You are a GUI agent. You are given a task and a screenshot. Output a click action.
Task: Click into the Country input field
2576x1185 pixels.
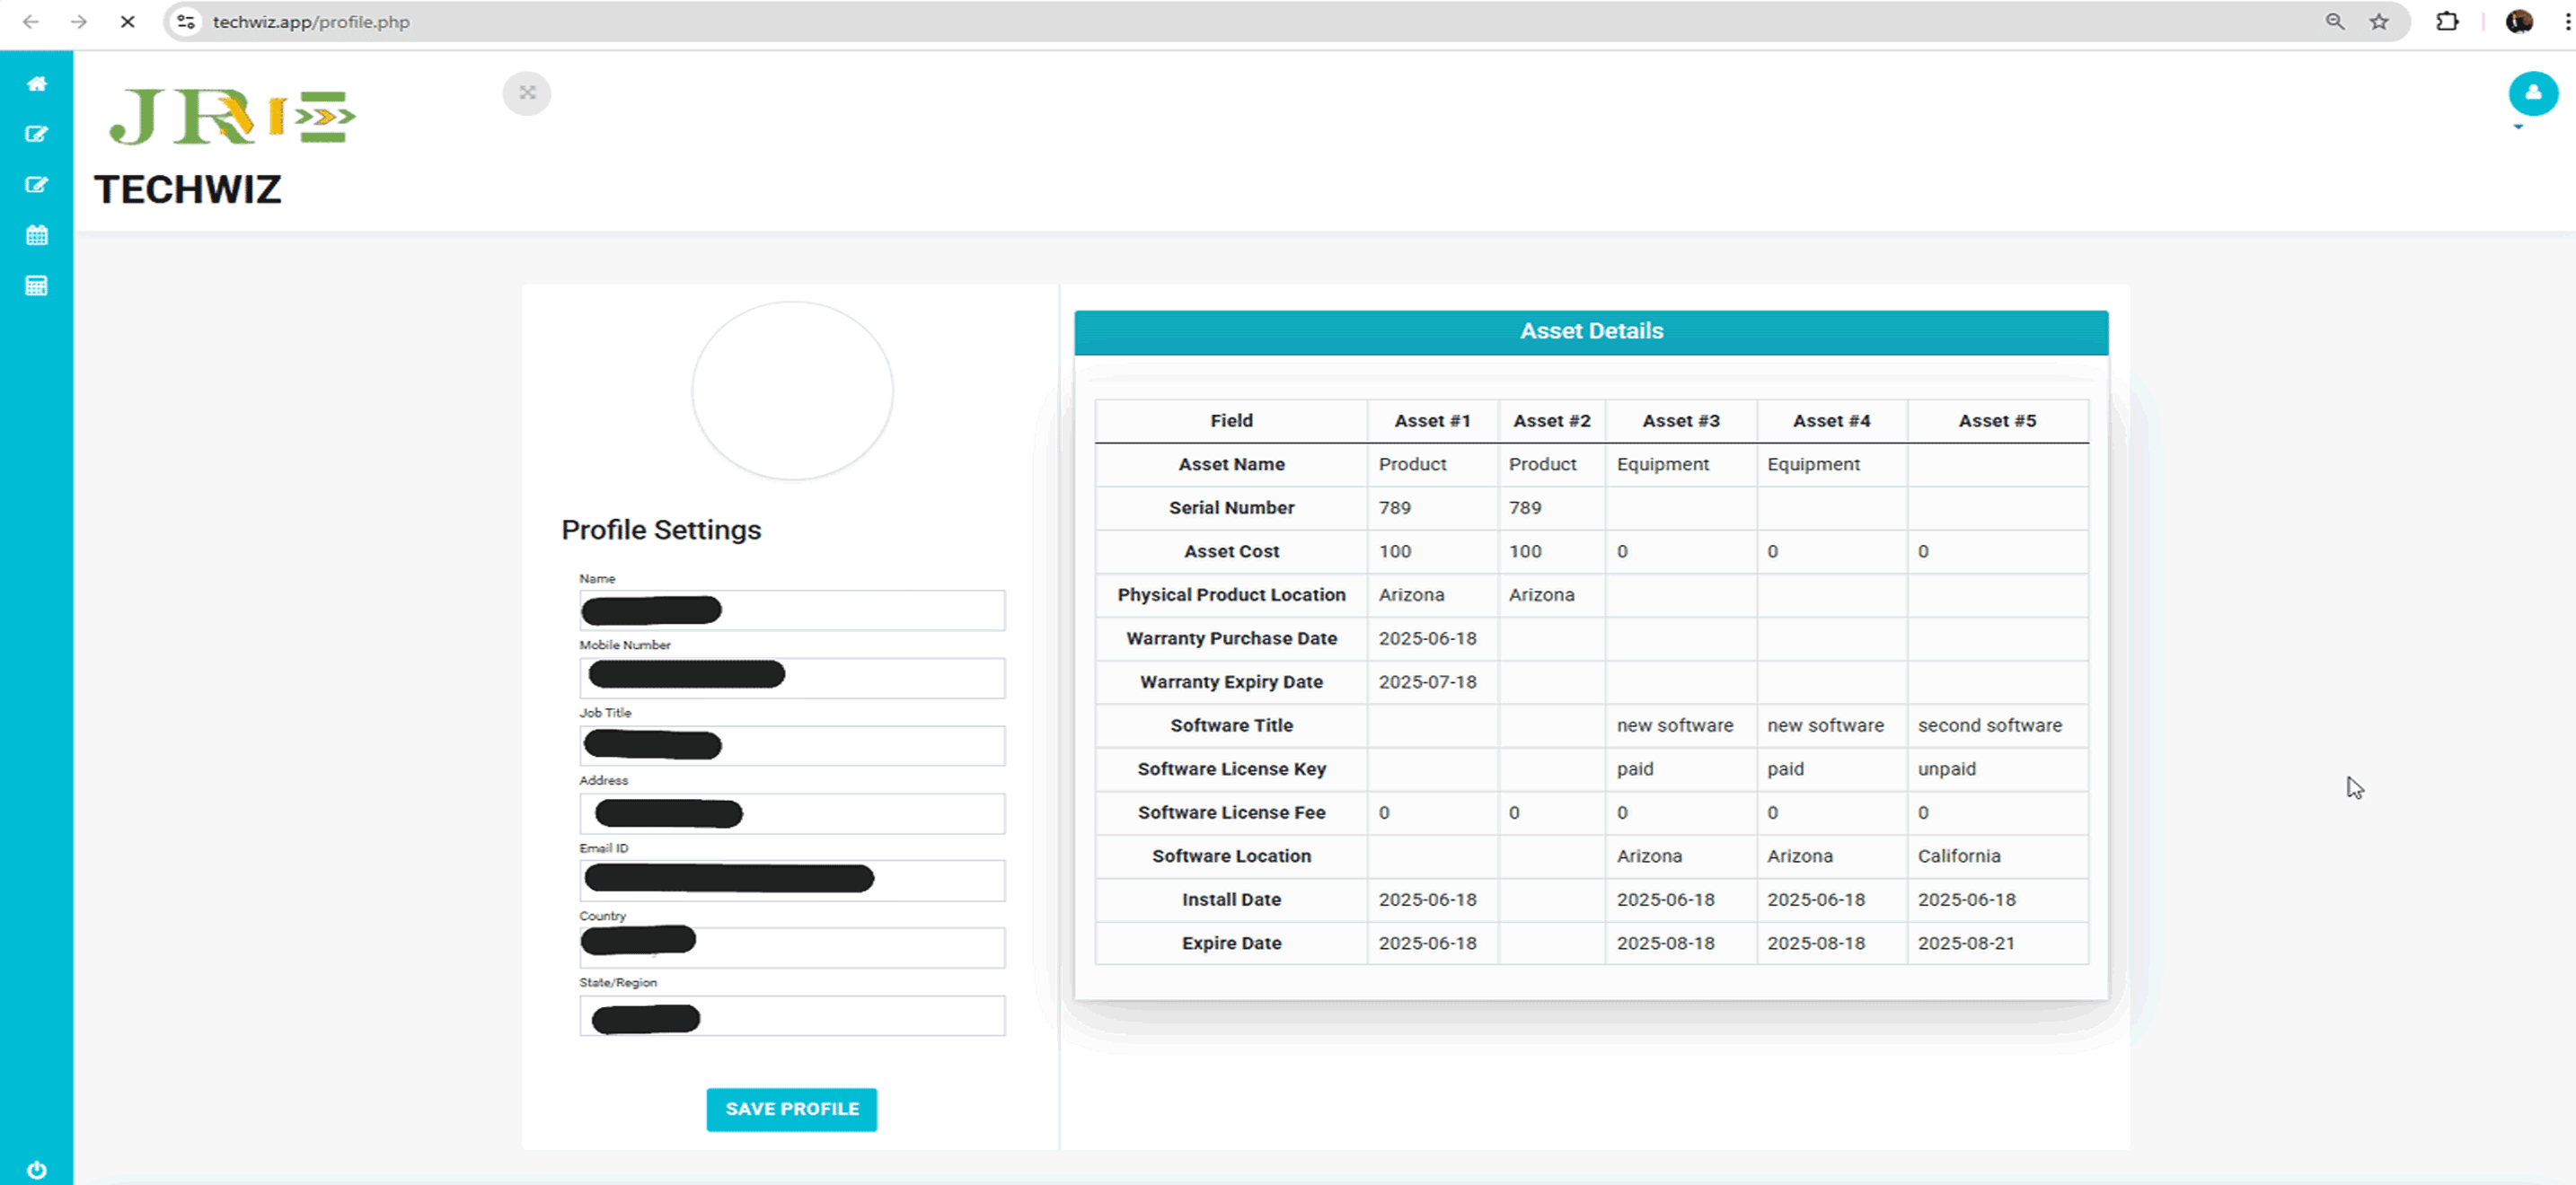(792, 947)
